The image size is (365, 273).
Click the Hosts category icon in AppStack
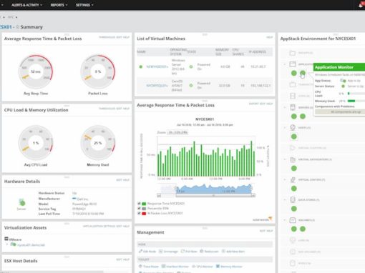[293, 127]
